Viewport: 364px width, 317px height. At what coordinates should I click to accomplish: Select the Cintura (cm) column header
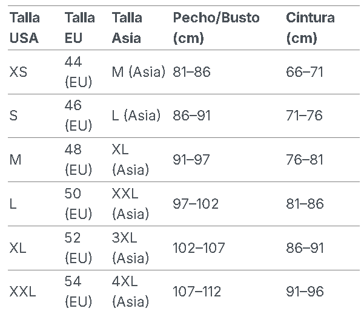(309, 28)
